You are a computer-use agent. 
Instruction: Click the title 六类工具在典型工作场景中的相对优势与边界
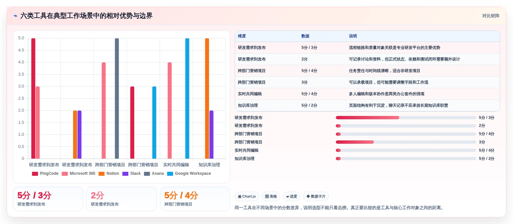click(86, 16)
